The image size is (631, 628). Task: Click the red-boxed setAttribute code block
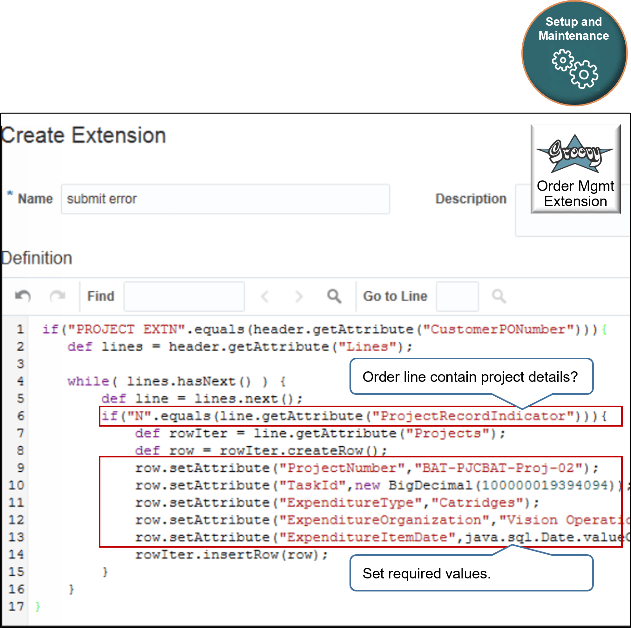359,502
